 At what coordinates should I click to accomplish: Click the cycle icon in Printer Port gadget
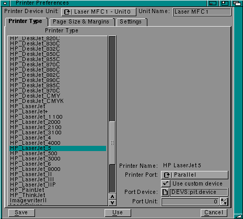(167, 175)
